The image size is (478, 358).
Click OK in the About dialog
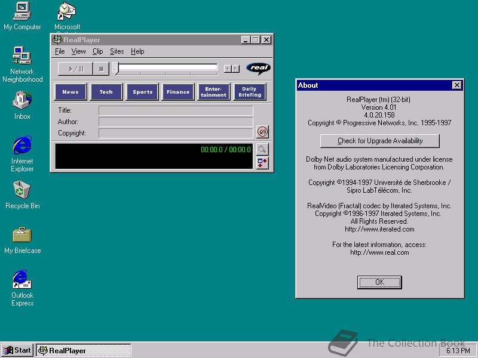click(379, 282)
